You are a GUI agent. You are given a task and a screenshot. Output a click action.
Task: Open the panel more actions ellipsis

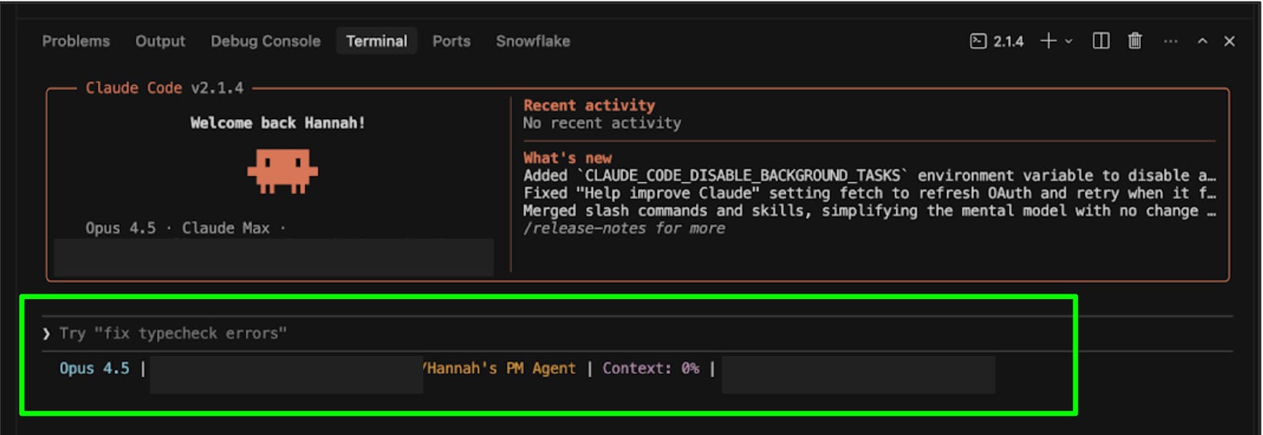[1170, 42]
